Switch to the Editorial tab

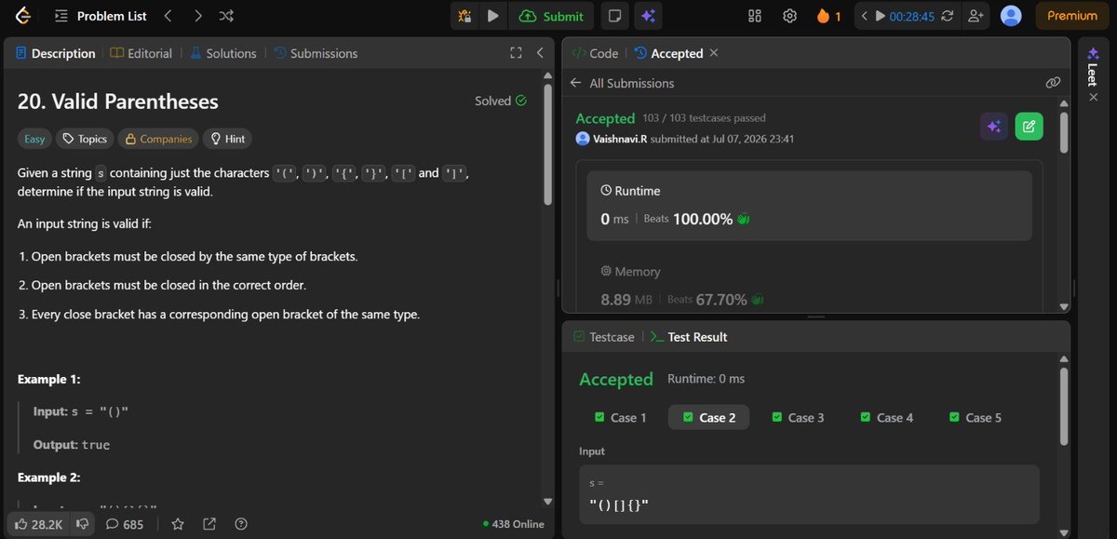tap(141, 53)
